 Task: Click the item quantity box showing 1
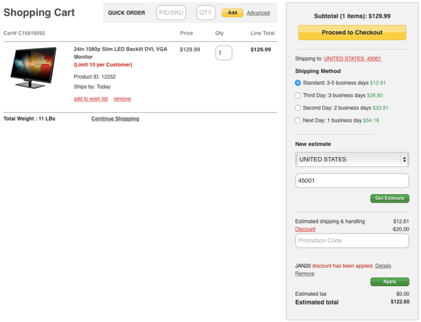tap(223, 53)
